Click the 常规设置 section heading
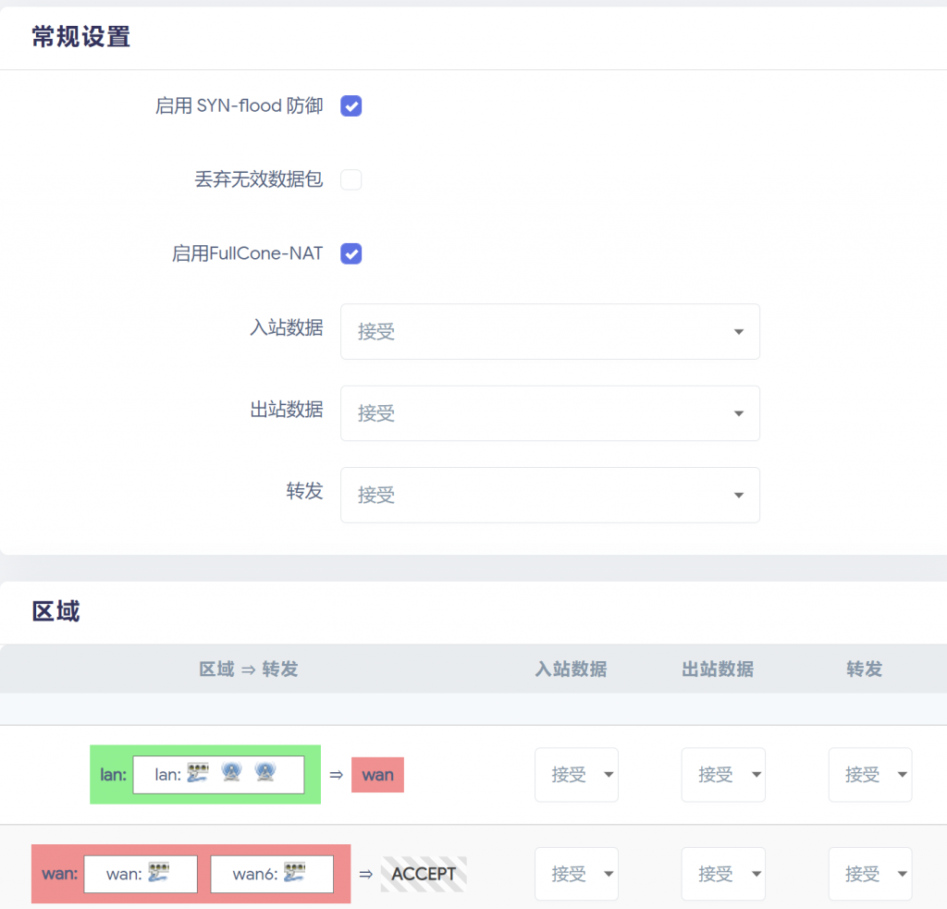 coord(81,37)
